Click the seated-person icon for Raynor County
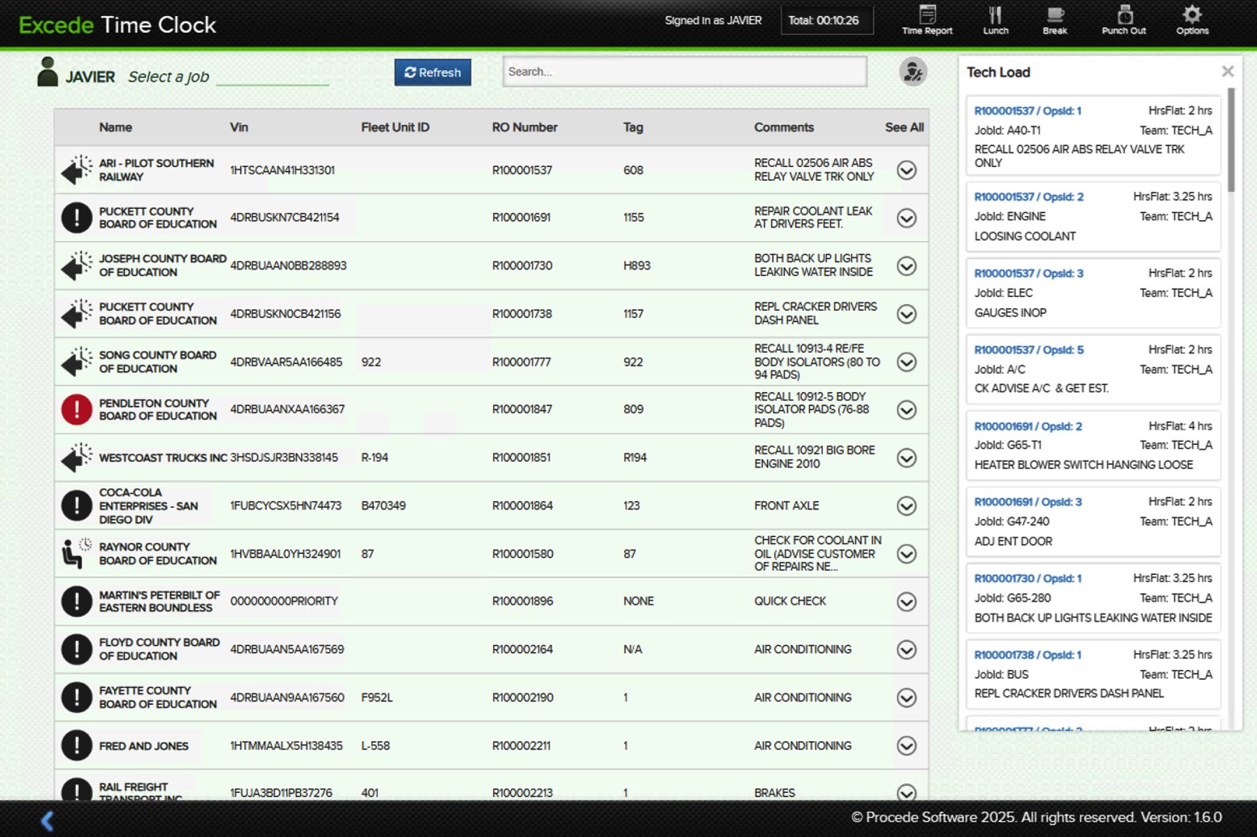 click(76, 553)
